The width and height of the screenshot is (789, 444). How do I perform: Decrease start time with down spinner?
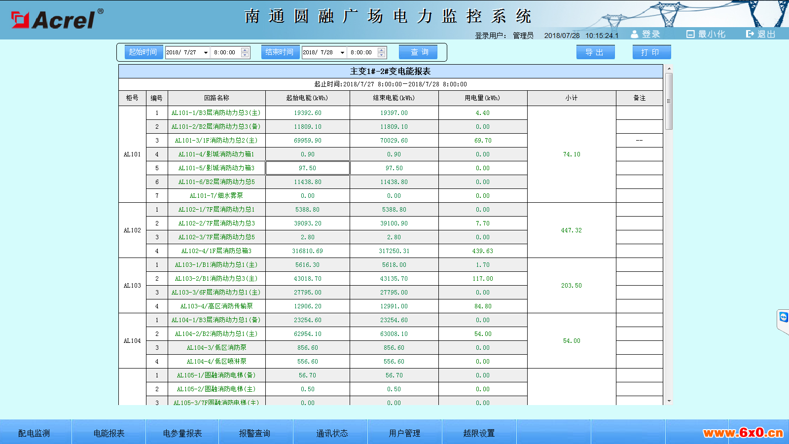[245, 55]
